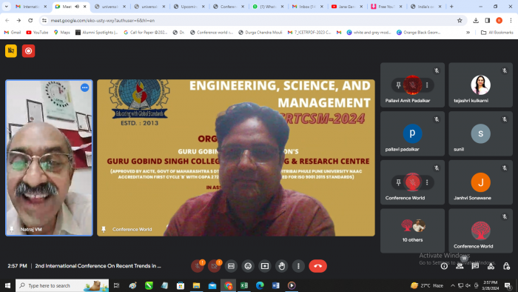Show the people participants panel icon
518x292 pixels.
point(460,266)
